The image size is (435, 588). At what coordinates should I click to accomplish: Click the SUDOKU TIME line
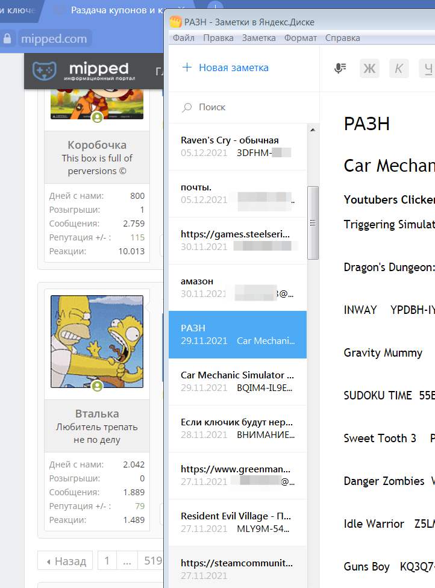point(389,395)
